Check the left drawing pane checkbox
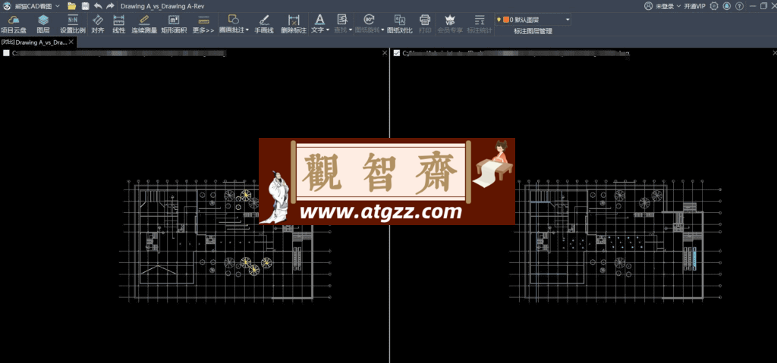The height and width of the screenshot is (363, 777). 6,54
